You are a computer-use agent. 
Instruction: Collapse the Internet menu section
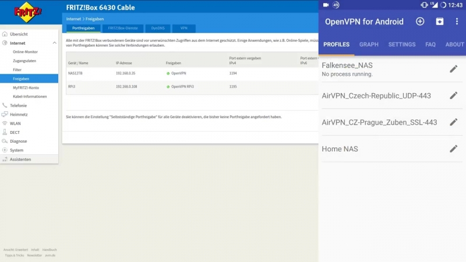(x=54, y=43)
